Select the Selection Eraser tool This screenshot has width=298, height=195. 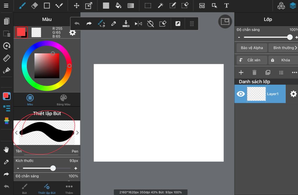pyautogui.click(x=185, y=6)
